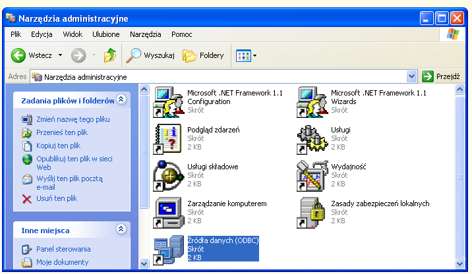The image size is (472, 274).
Task: Open Microsoft .NET Framework 1.1 Configuration shortcut icon
Action: [x=169, y=102]
